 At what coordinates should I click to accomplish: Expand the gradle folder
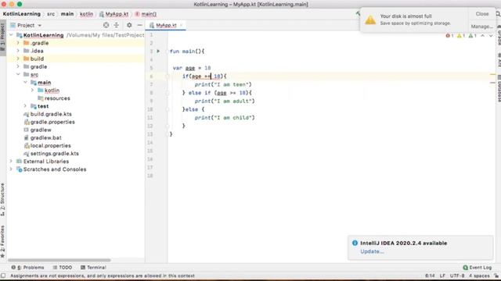(x=18, y=66)
